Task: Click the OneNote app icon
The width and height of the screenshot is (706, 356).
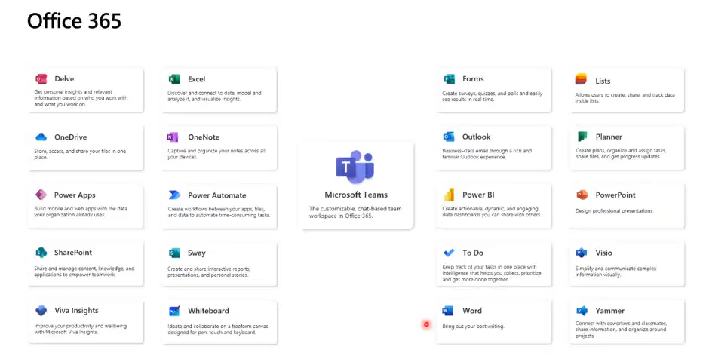Action: pos(173,137)
